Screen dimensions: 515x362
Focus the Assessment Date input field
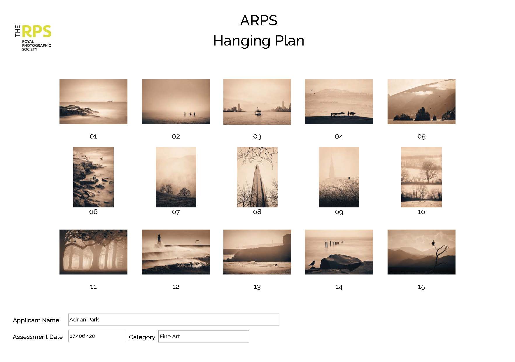click(96, 336)
